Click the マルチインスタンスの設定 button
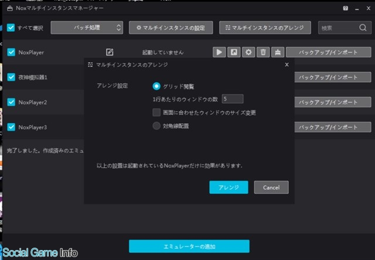Screen dimensions: 375x260 point(171,28)
